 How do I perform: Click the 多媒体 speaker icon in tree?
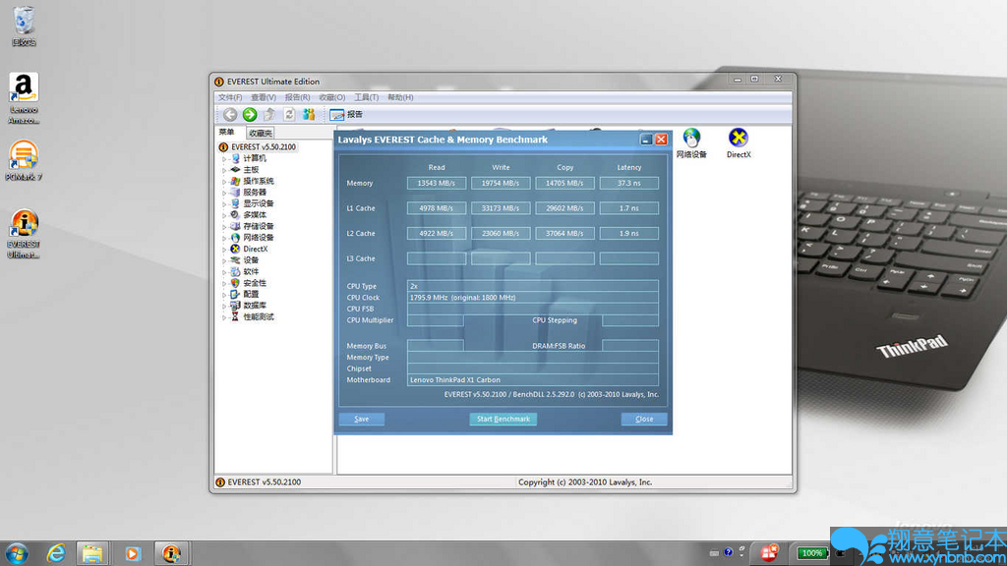(235, 215)
